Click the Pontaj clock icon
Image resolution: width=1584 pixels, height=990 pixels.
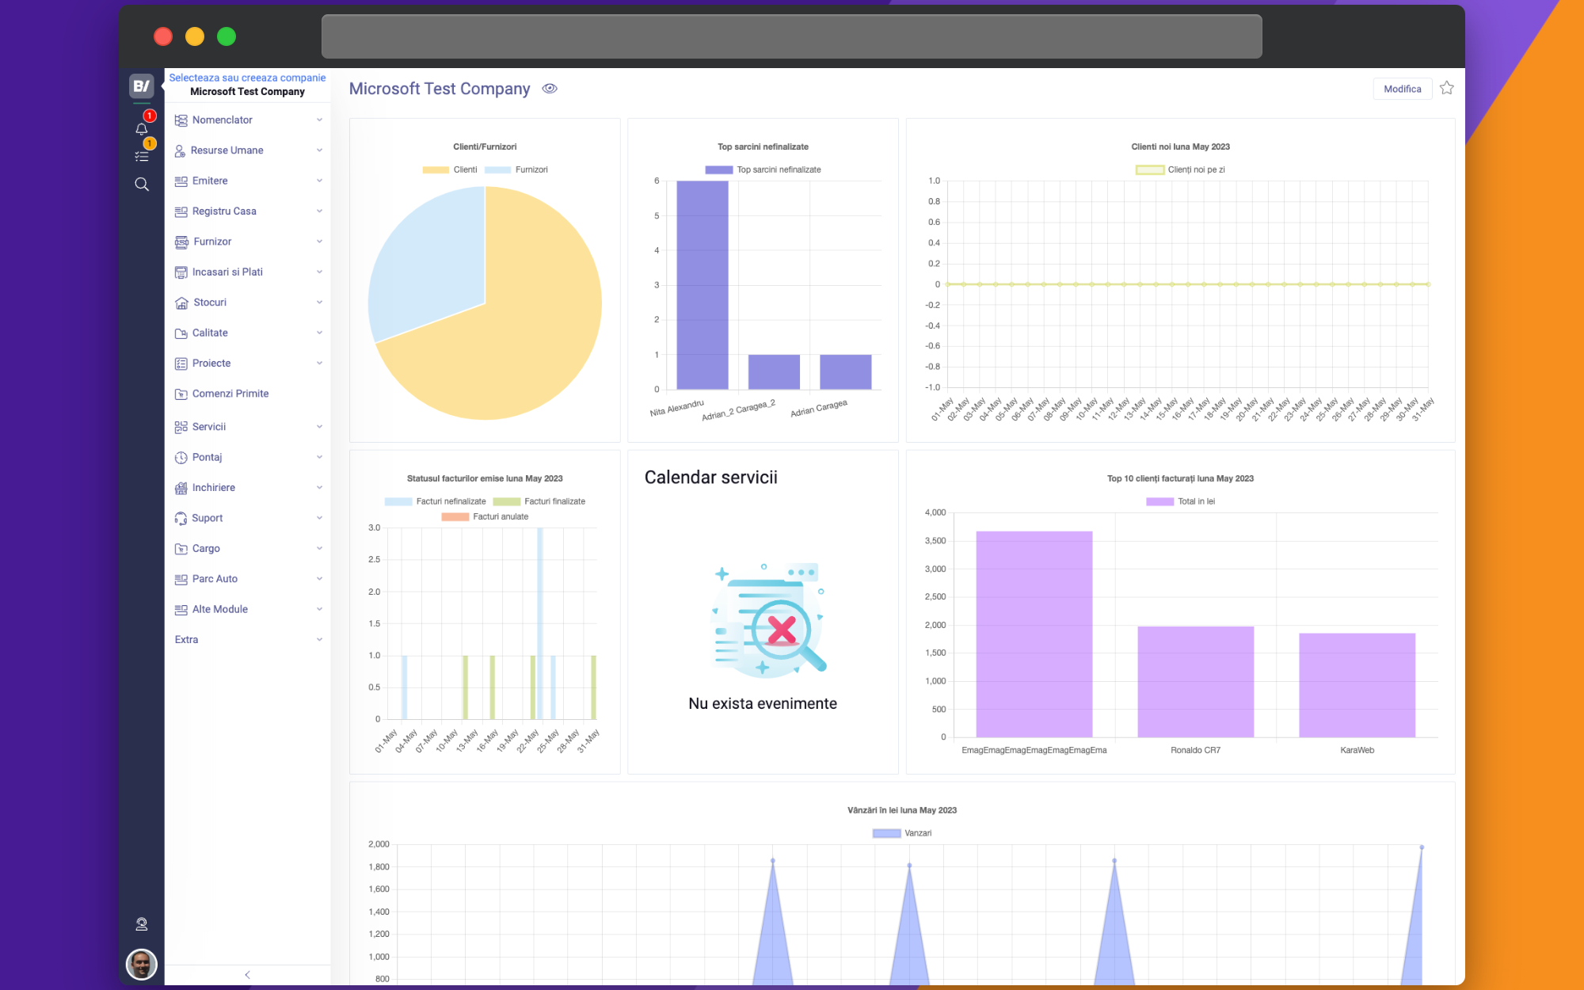pos(181,457)
